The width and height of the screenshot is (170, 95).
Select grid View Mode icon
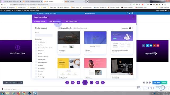point(130,28)
